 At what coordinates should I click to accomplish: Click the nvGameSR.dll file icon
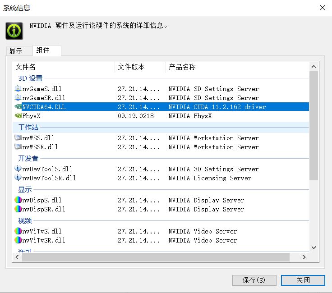click(x=18, y=97)
